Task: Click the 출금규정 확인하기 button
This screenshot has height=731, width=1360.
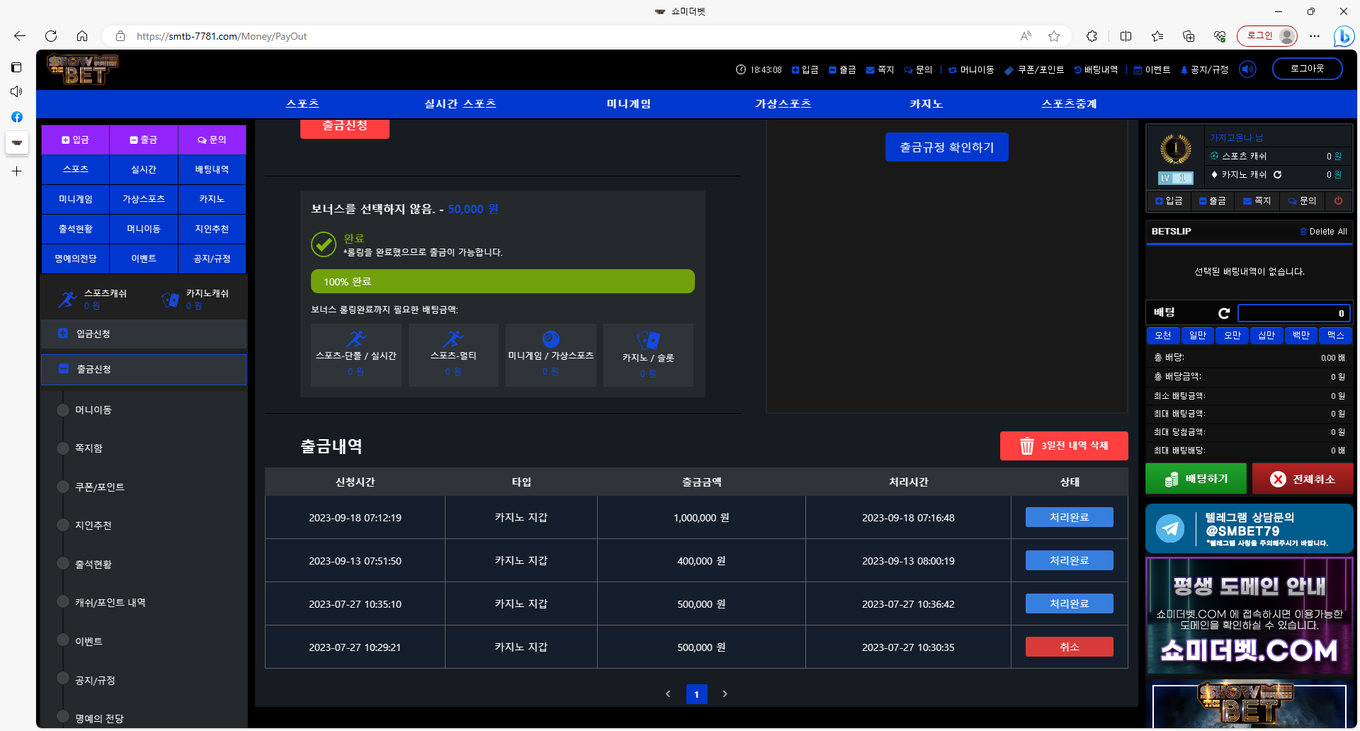Action: click(946, 147)
